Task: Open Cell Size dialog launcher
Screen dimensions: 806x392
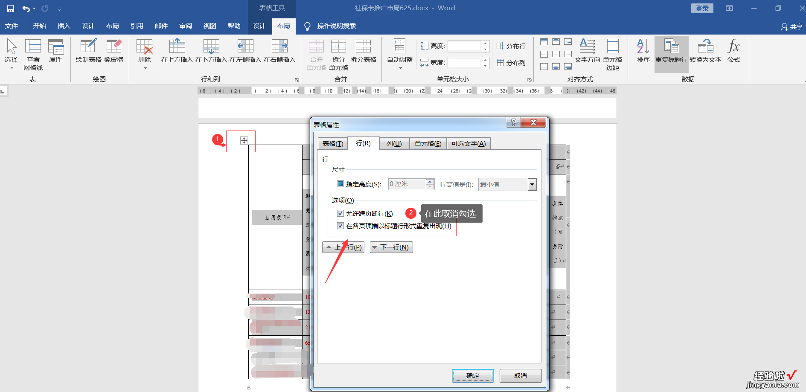Action: [530, 80]
